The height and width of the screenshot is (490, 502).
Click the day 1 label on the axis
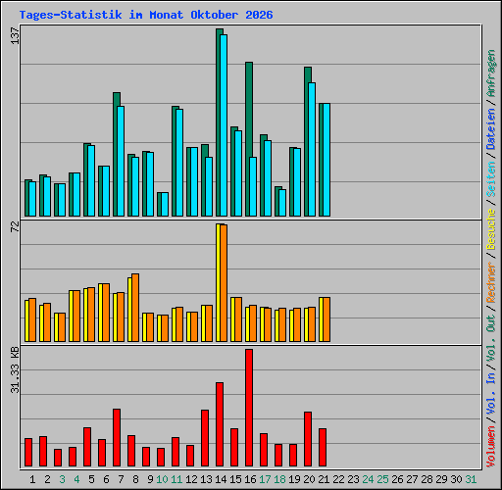[32, 479]
